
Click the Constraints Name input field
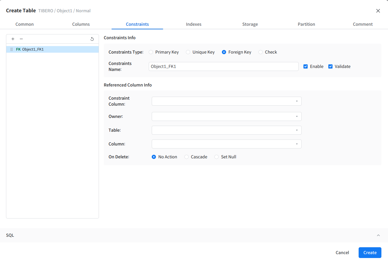pos(223,66)
